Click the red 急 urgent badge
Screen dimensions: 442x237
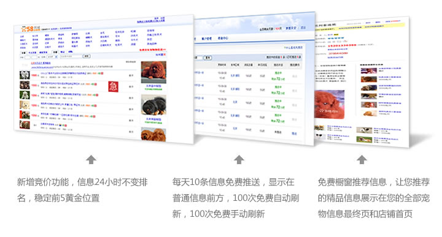[x=113, y=86]
